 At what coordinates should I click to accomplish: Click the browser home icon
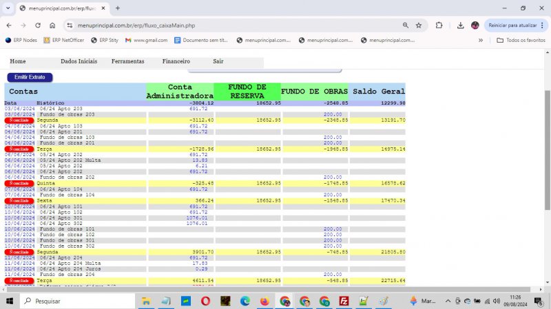52,25
